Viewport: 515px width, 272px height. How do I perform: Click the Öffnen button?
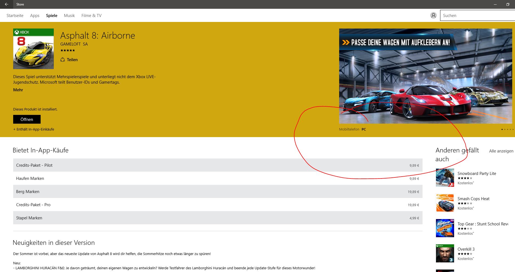tap(27, 119)
